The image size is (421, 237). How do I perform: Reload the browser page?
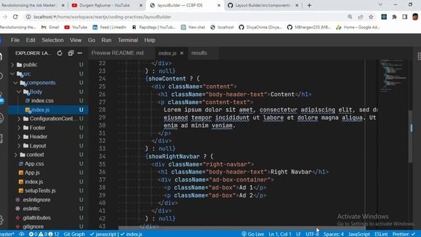pyautogui.click(x=15, y=16)
